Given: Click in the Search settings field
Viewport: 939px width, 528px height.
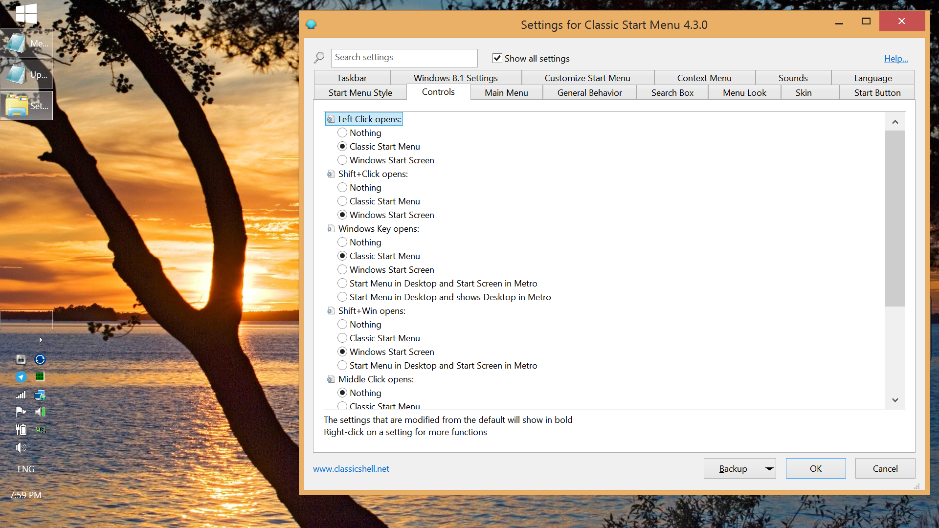Looking at the screenshot, I should pyautogui.click(x=403, y=58).
